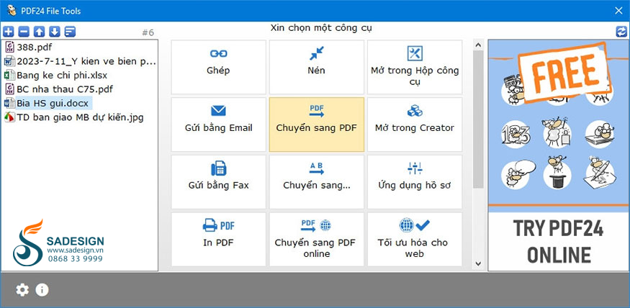Open Mở trong Creator tile
630x308 pixels.
click(x=415, y=124)
